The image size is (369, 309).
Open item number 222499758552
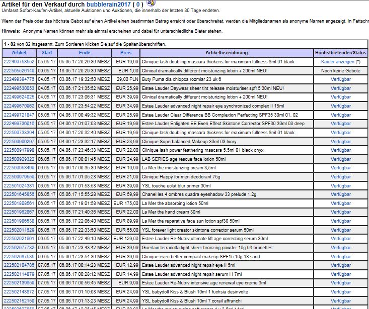coord(19,62)
